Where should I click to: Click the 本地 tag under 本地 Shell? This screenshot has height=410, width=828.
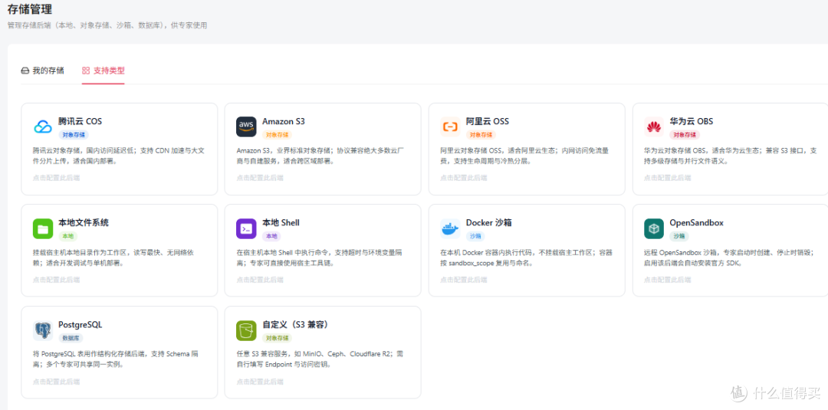[271, 236]
